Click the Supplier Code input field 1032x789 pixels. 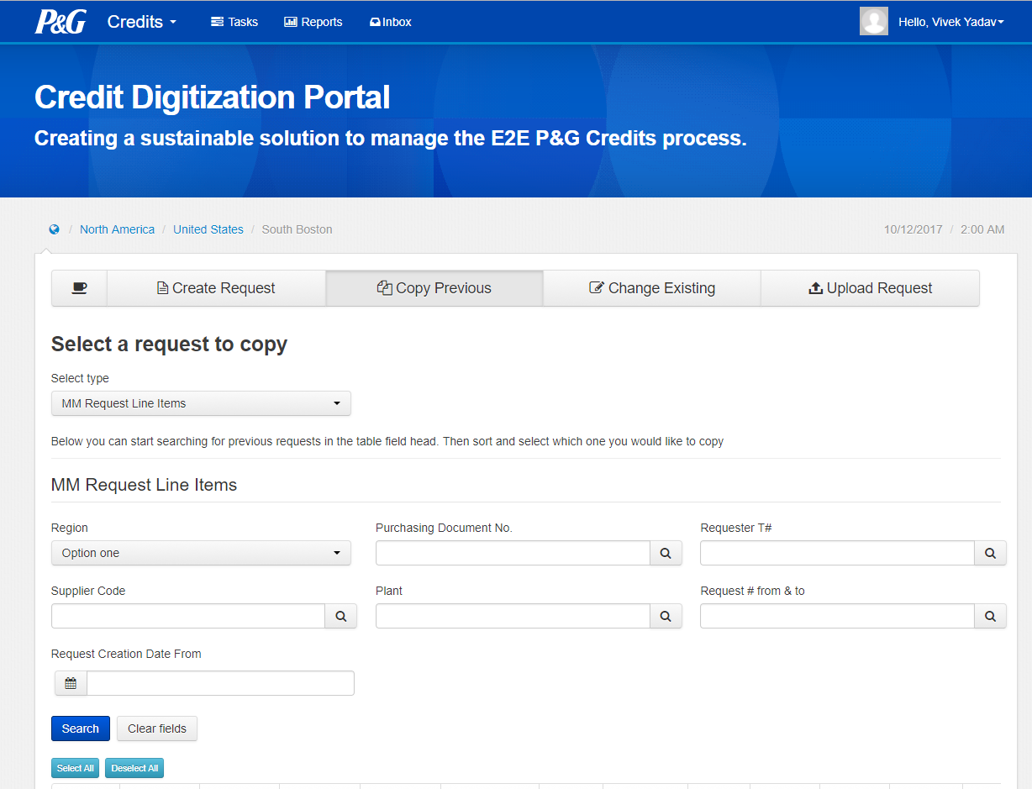tap(188, 616)
